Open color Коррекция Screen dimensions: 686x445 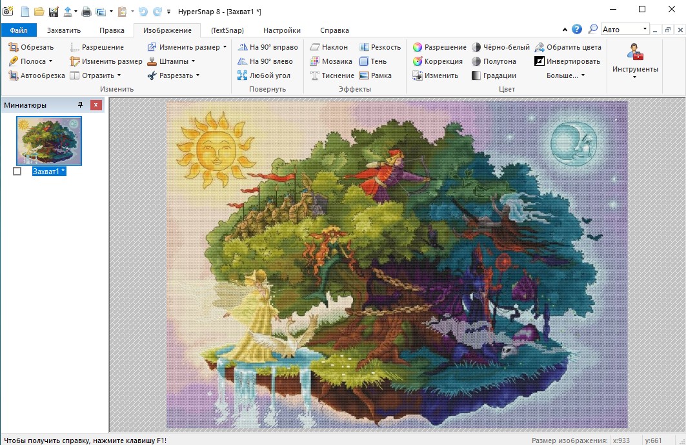coord(438,61)
